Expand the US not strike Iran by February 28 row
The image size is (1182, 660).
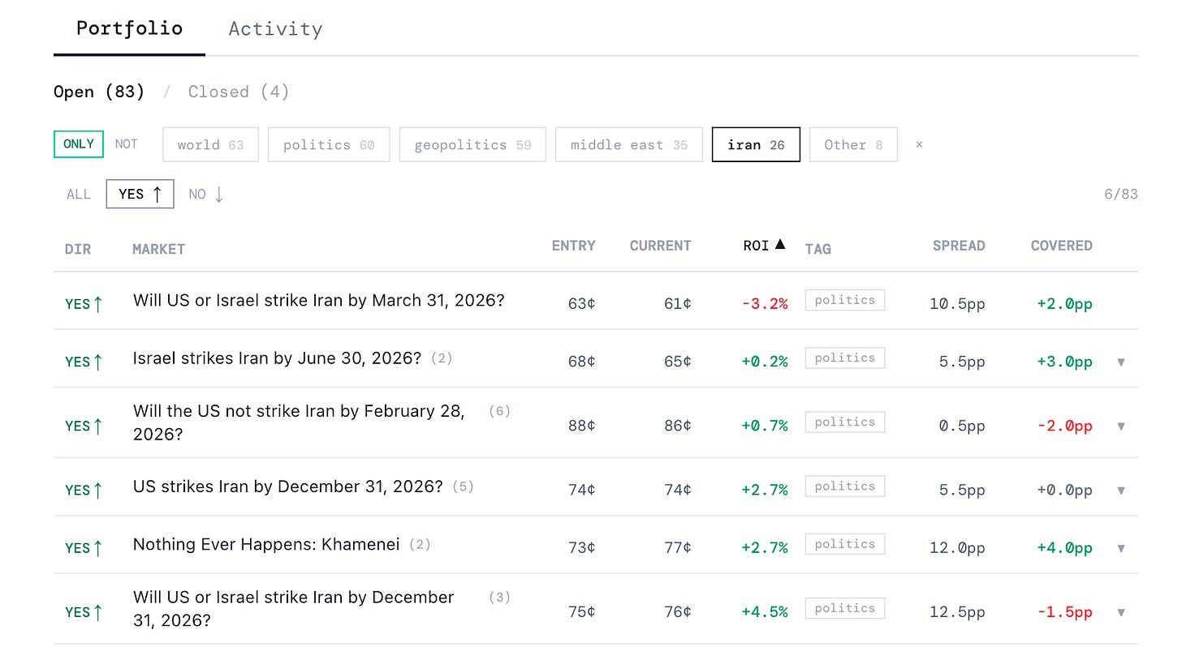coord(1121,426)
